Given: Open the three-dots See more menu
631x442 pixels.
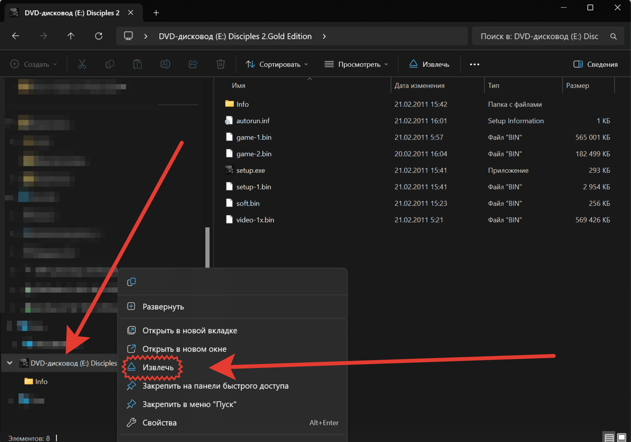Looking at the screenshot, I should 475,64.
